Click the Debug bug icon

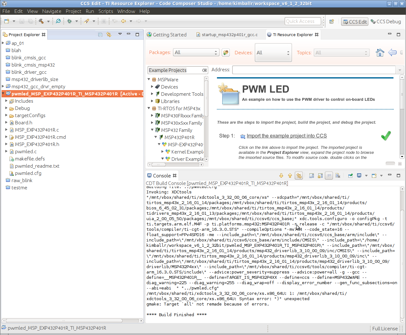[69, 21]
